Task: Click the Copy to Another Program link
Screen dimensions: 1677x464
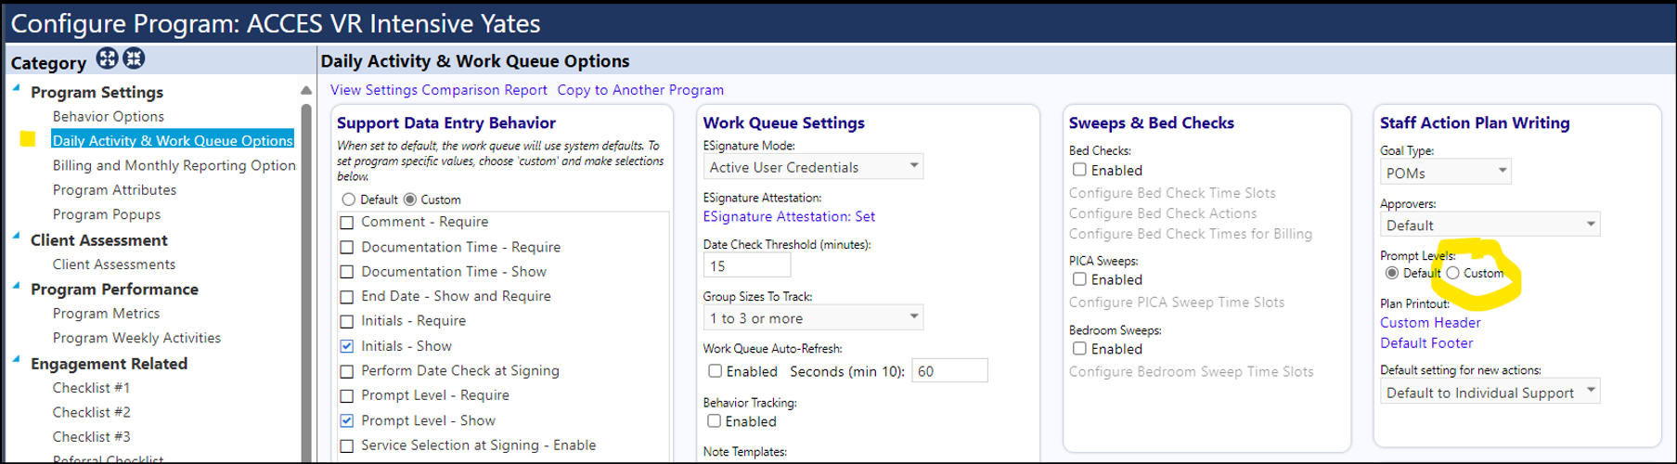Action: click(x=640, y=90)
